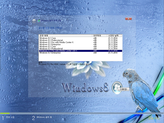The height and width of the screenshot is (123, 164).
Task: Click the Windows 설치 중 step label
Action: pyautogui.click(x=44, y=117)
